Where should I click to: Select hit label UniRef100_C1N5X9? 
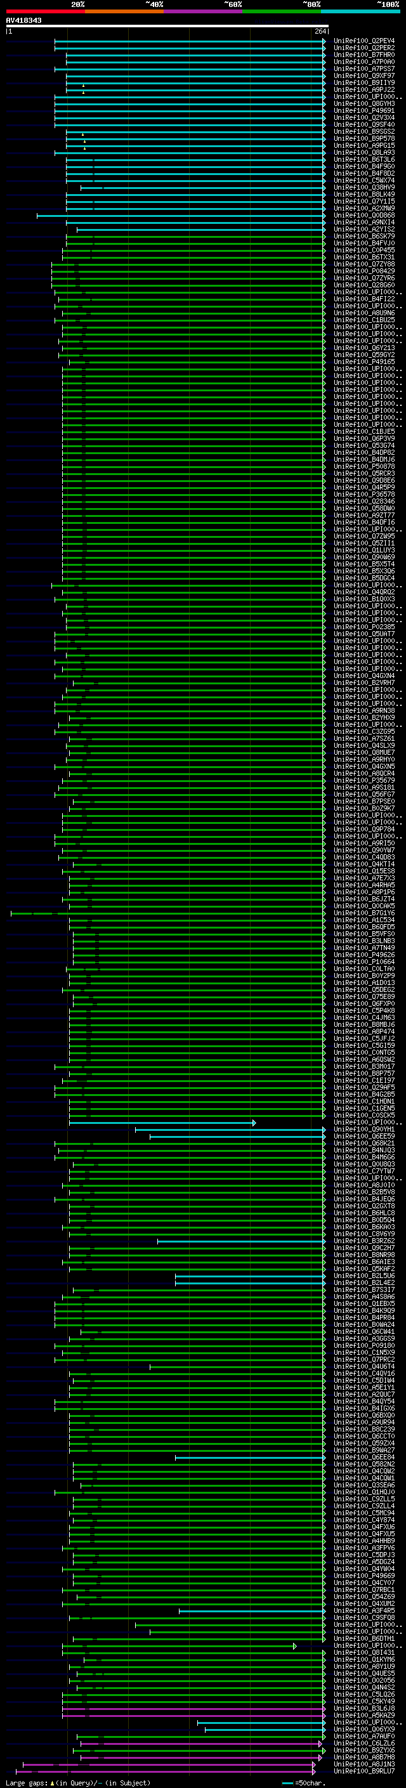coord(363,1352)
